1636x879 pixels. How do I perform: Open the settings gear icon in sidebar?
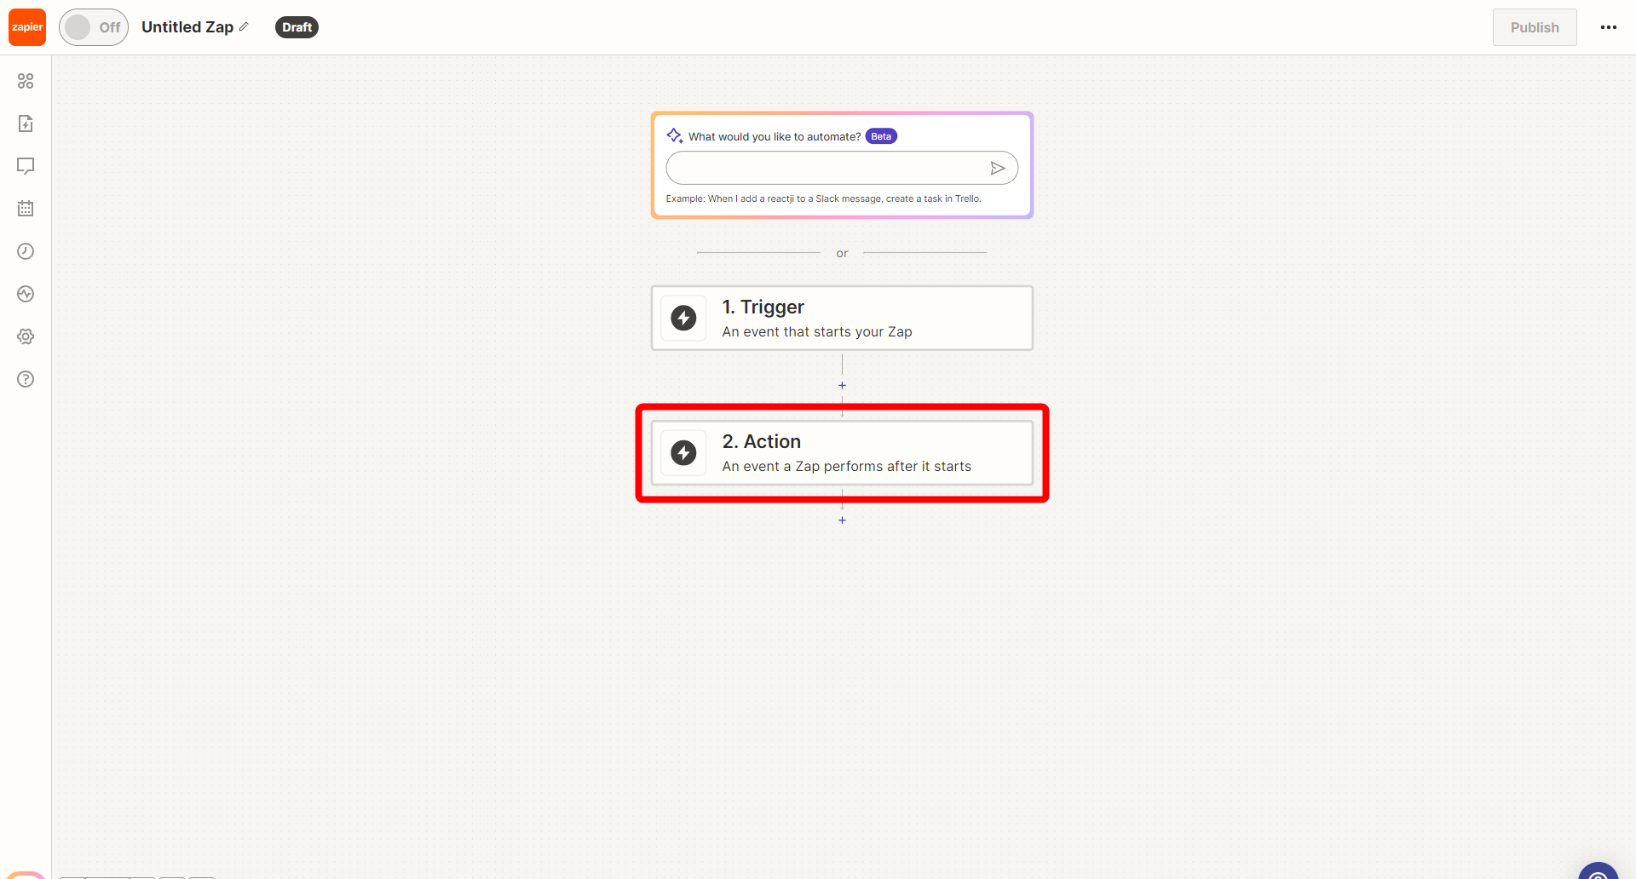(26, 336)
